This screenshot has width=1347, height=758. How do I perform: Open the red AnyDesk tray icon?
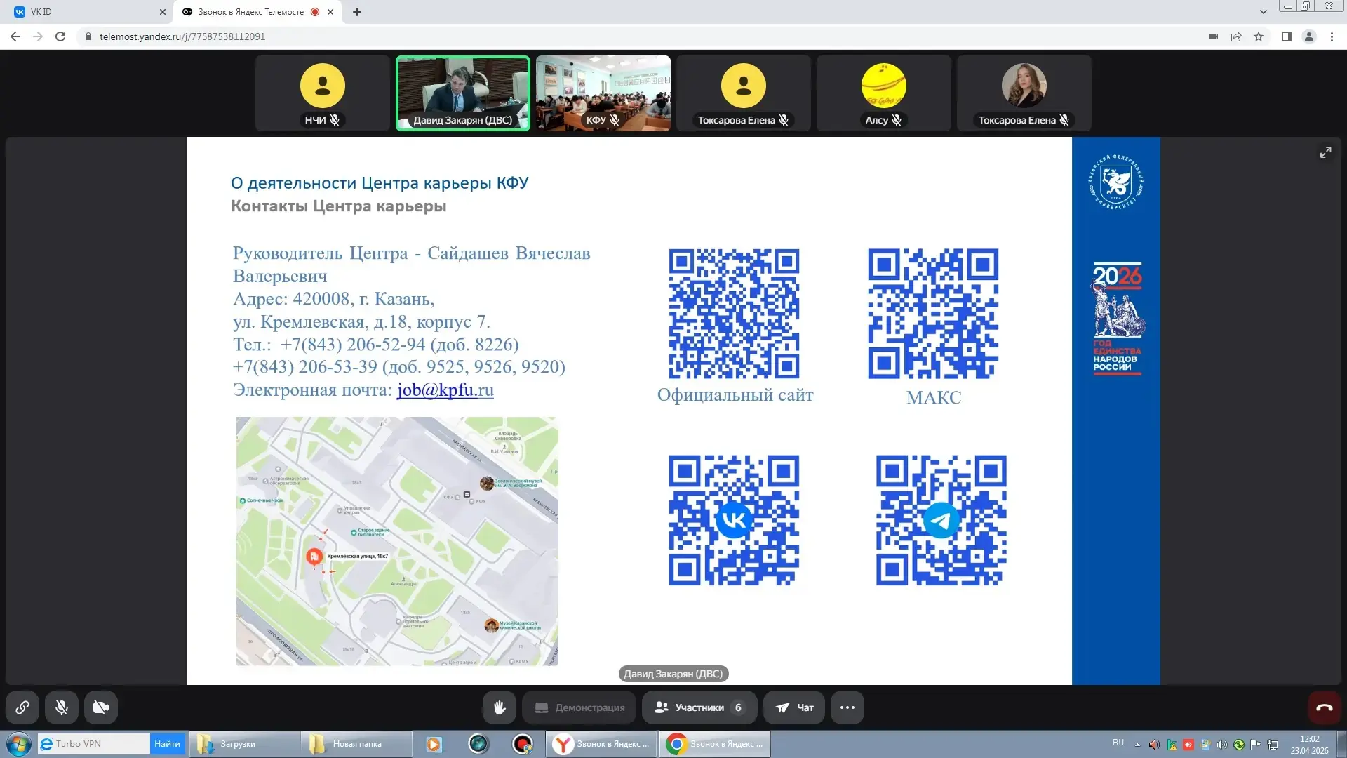coord(1188,745)
